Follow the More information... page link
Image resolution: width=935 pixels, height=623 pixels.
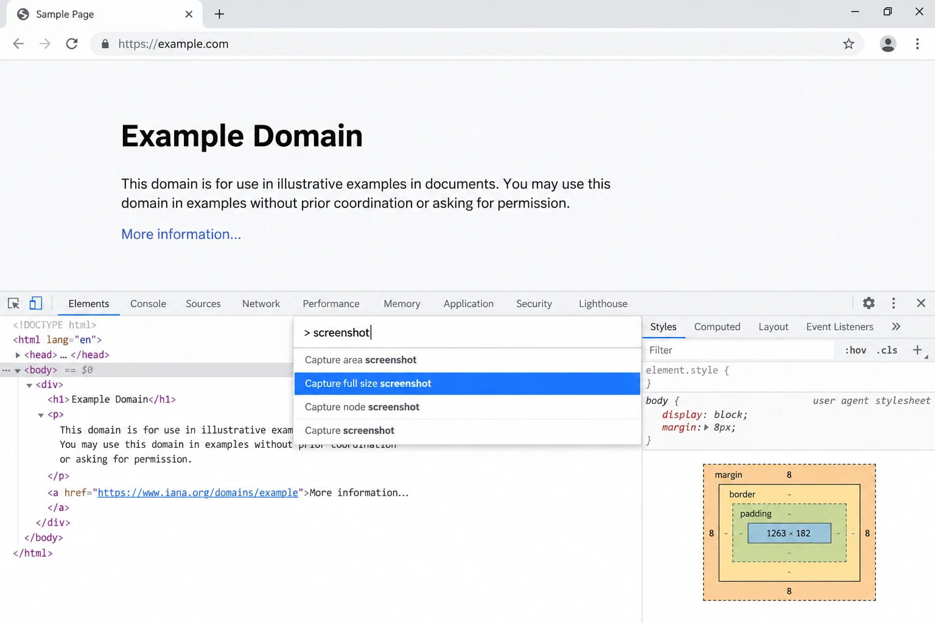(x=181, y=234)
